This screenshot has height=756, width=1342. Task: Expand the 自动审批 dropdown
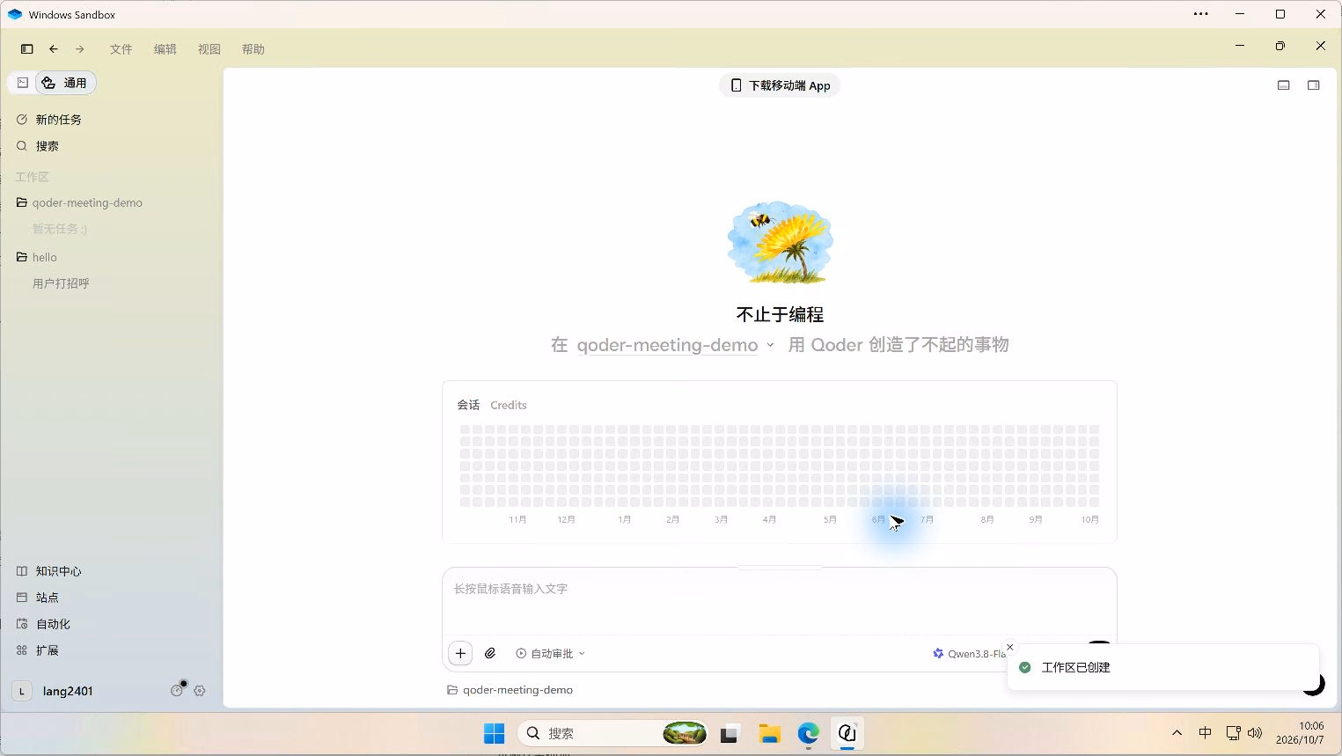pyautogui.click(x=550, y=653)
